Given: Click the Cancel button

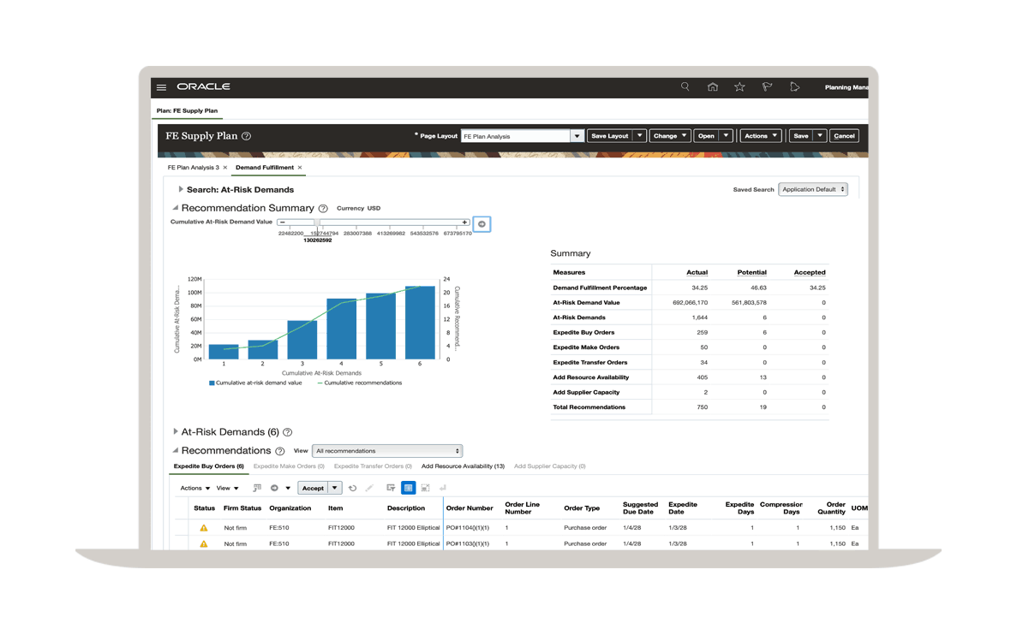Looking at the screenshot, I should click(844, 136).
